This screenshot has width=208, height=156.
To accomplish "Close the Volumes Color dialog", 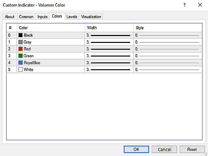I will click(200, 5).
